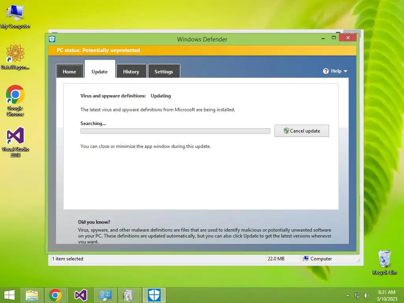This screenshot has height=303, width=404.
Task: Click the '22.0 MB' status bar value
Action: point(276,259)
